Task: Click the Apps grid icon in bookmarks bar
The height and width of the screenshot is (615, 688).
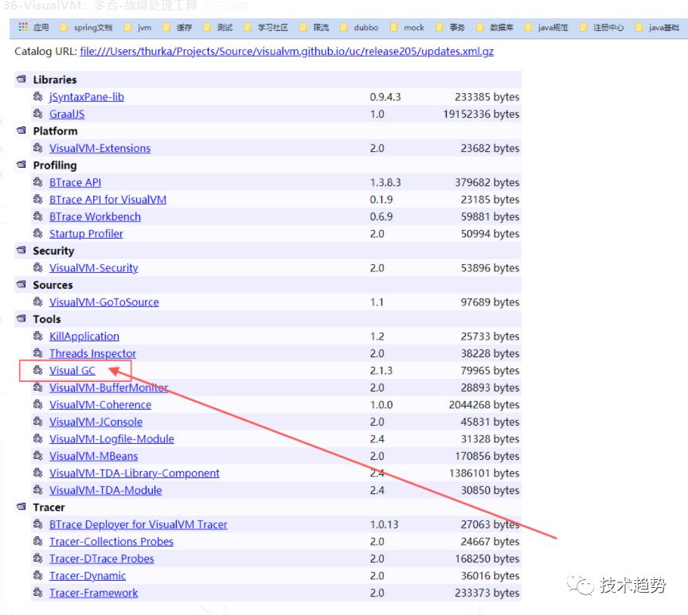Action: click(22, 27)
